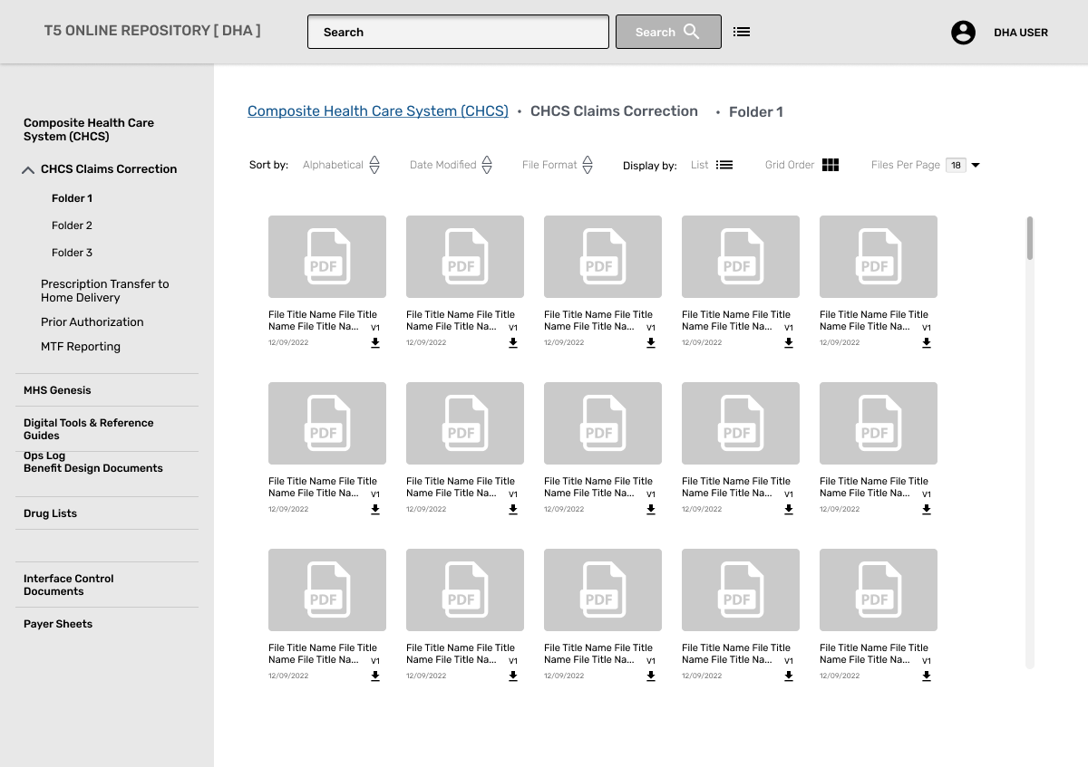Open third PDF thumbnail in middle row
This screenshot has height=767, width=1088.
(603, 423)
